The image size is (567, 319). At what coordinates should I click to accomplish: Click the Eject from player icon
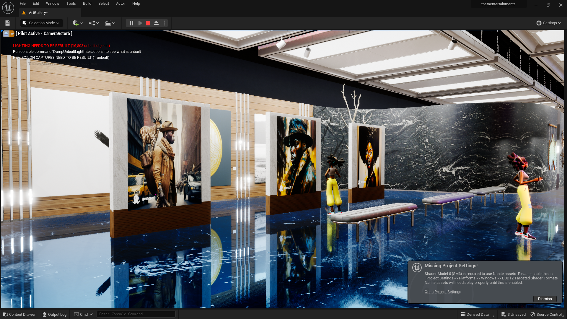[x=156, y=23]
